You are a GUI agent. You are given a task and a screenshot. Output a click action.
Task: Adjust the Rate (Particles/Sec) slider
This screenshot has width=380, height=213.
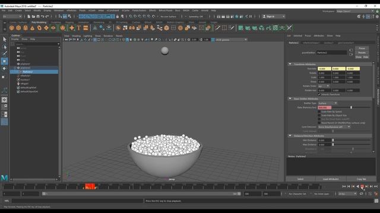pyautogui.click(x=351, y=107)
